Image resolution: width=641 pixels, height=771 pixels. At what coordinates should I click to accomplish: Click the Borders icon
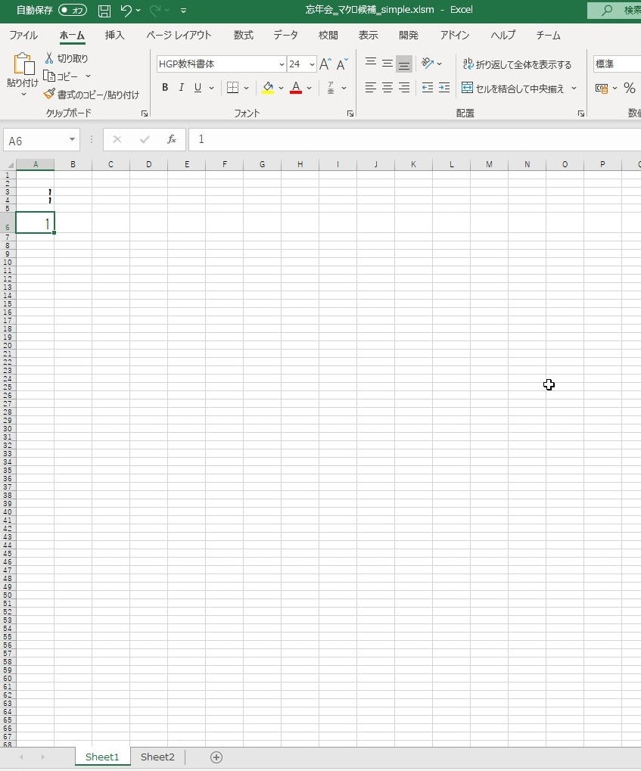click(232, 88)
